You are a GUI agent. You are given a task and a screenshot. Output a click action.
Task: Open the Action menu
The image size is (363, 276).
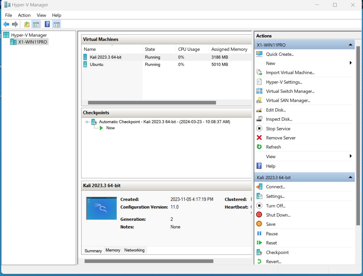[24, 15]
